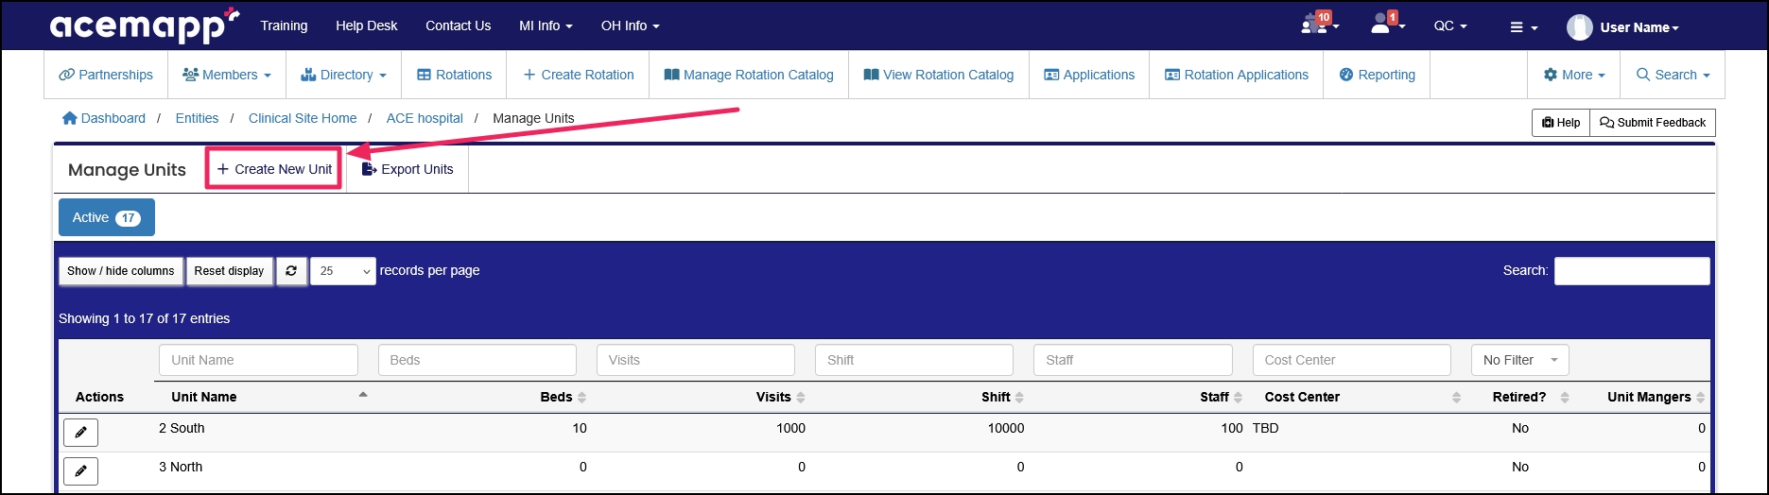
Task: Click Create New Unit
Action: 274,169
